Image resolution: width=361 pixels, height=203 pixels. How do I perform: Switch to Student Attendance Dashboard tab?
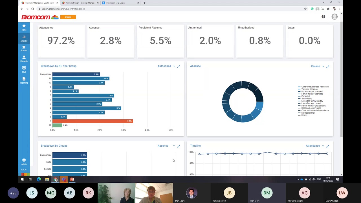coord(39,3)
